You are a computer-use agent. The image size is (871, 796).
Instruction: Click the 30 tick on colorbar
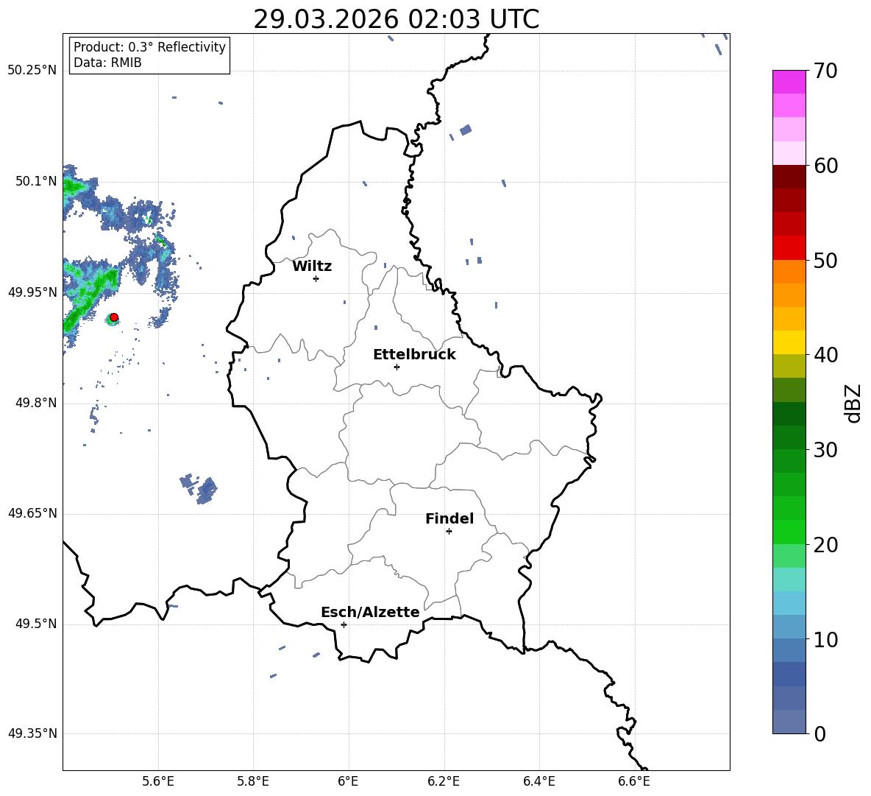pos(825,450)
